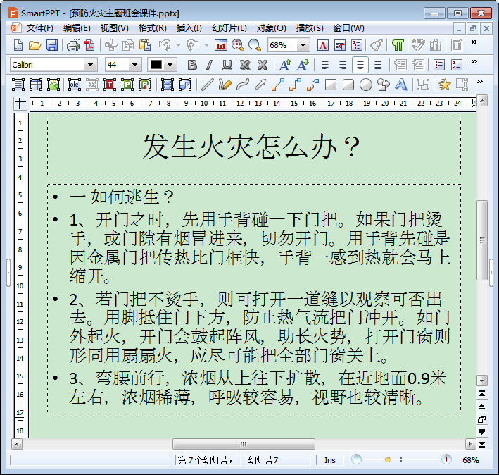This screenshot has width=499, height=475.
Task: Click the spell check checkmark icon
Action: 418,45
